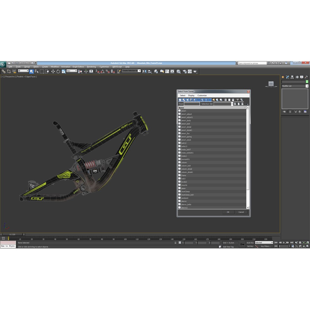
Task: Toggle Display Shapes filter in dialog
Action: pyautogui.click(x=184, y=100)
